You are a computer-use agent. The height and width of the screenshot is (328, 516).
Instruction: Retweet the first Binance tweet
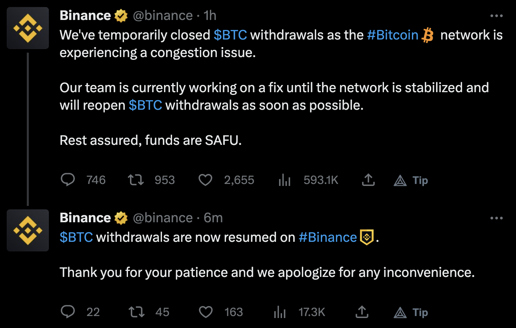click(136, 180)
